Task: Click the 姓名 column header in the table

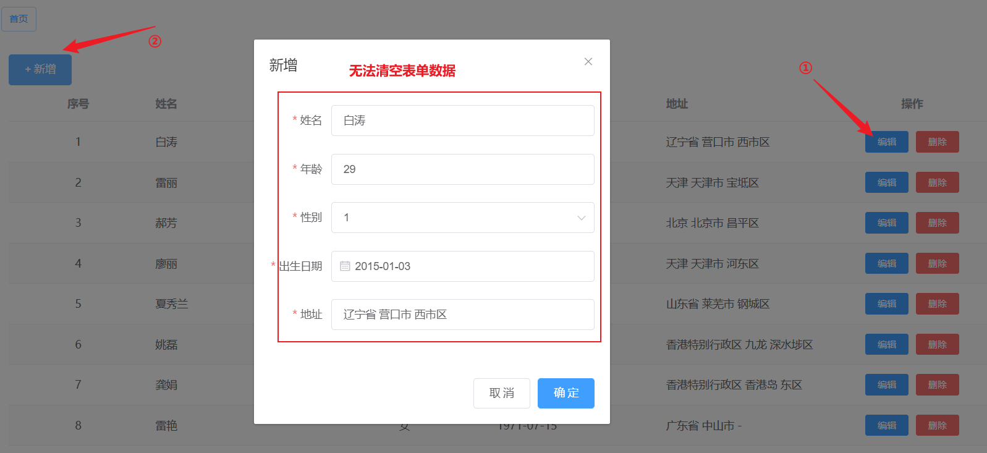Action: coord(166,104)
